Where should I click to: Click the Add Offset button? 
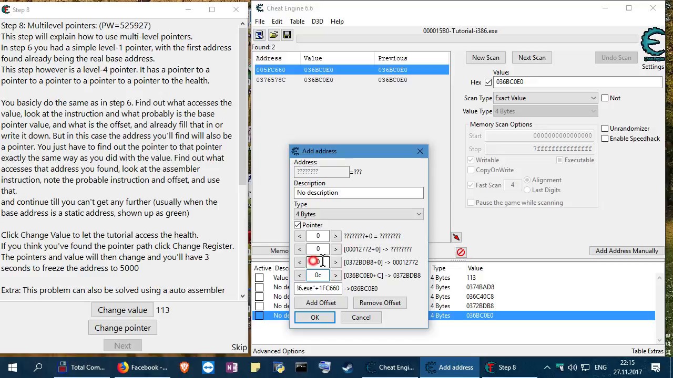321,303
